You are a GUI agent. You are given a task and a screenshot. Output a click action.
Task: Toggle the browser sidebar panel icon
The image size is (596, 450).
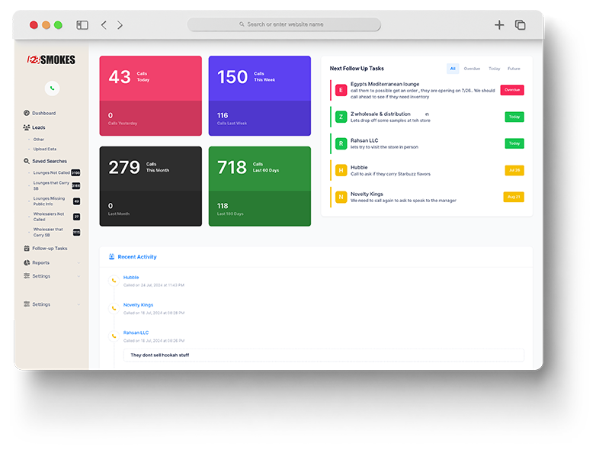[x=82, y=25]
